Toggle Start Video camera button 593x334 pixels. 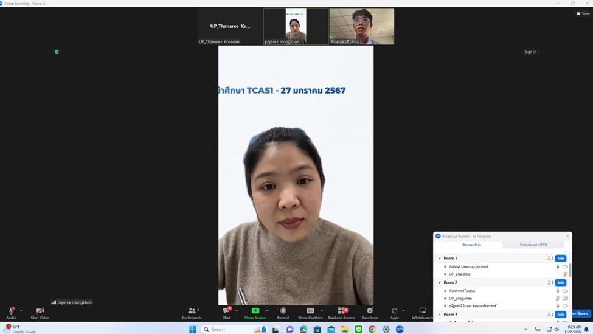(40, 311)
